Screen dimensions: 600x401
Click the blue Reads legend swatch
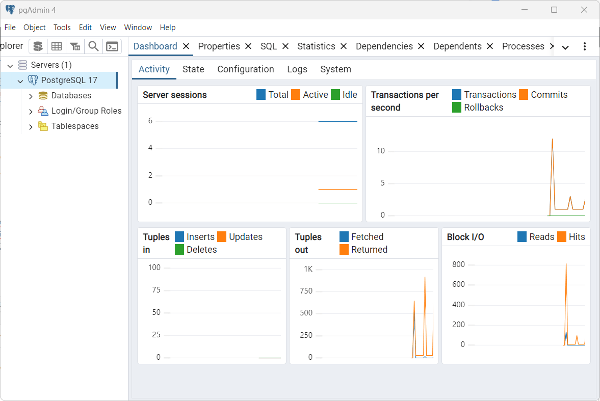522,237
